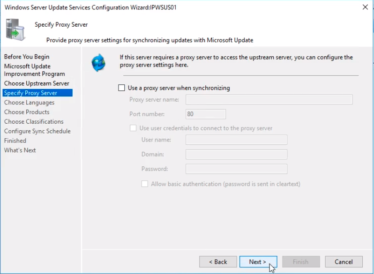Click the Port number field
The image size is (374, 274).
[206, 114]
